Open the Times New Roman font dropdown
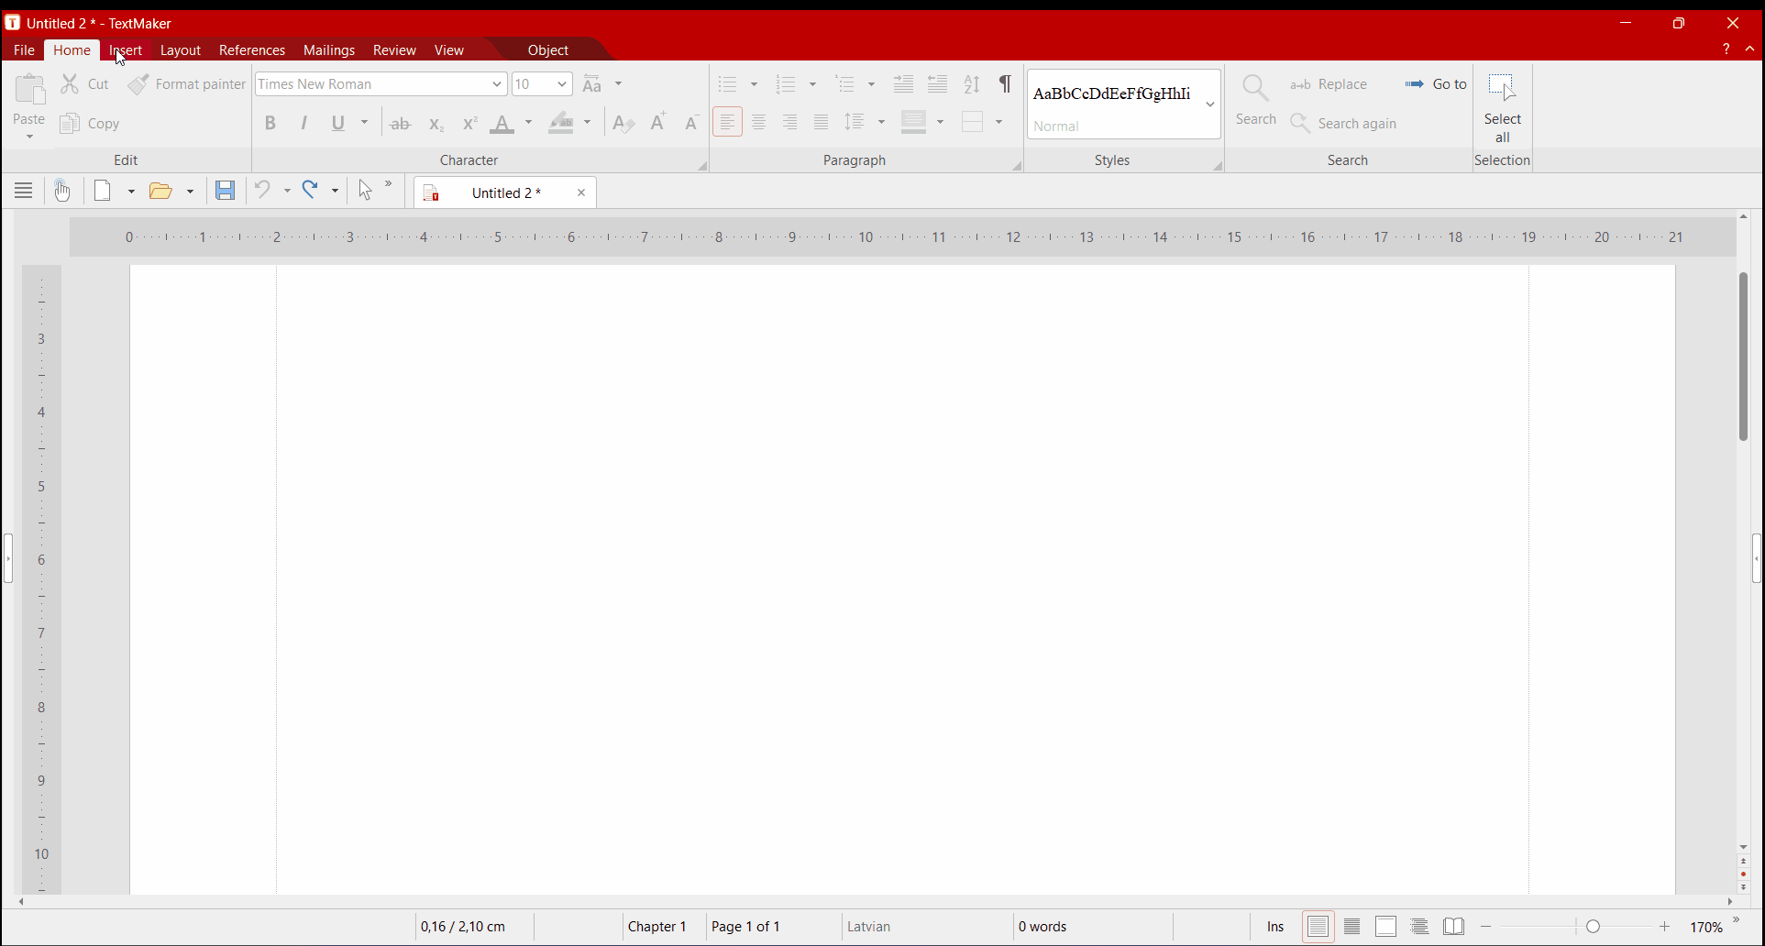Viewport: 1765px width, 946px height. (496, 84)
